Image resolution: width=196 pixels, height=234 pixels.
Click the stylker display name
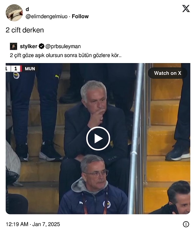pyautogui.click(x=28, y=46)
